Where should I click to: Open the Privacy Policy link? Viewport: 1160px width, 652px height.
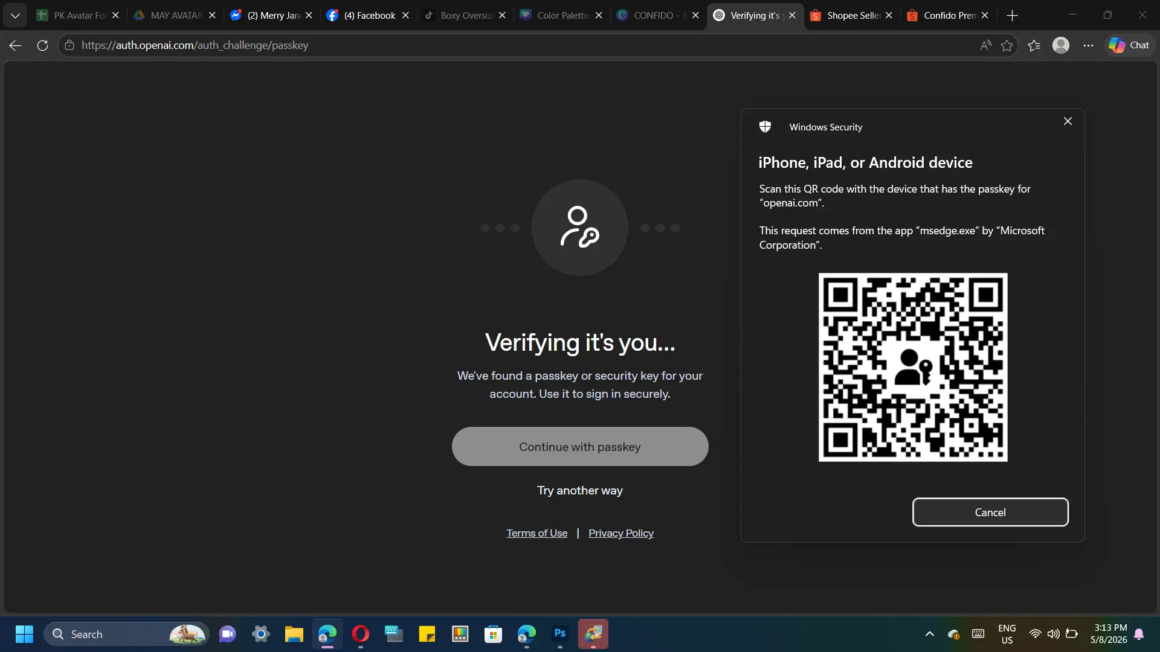click(621, 533)
